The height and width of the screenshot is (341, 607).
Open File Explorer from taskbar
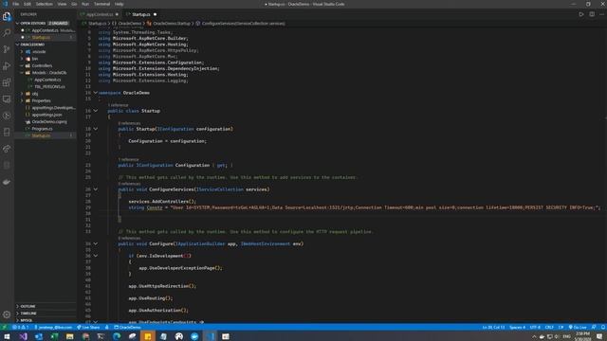click(x=69, y=336)
